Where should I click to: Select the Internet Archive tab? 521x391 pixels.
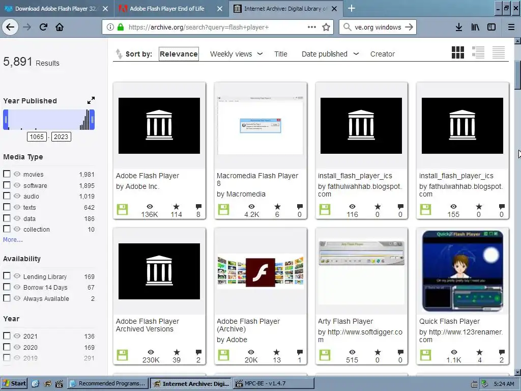coord(285,9)
